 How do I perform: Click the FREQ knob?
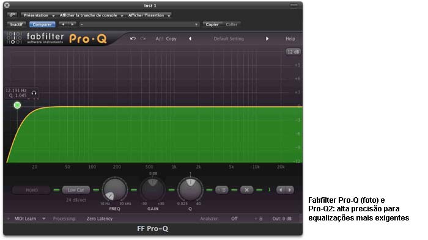coord(115,189)
